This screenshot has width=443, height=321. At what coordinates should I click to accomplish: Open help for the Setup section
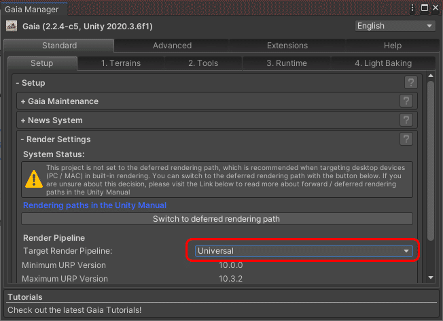411,82
